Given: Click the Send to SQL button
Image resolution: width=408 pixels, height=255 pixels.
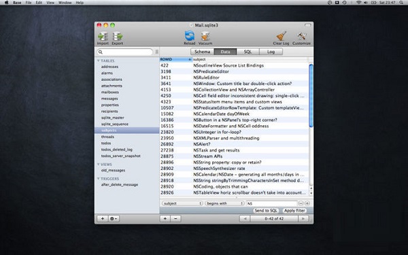Looking at the screenshot, I should pyautogui.click(x=266, y=211).
